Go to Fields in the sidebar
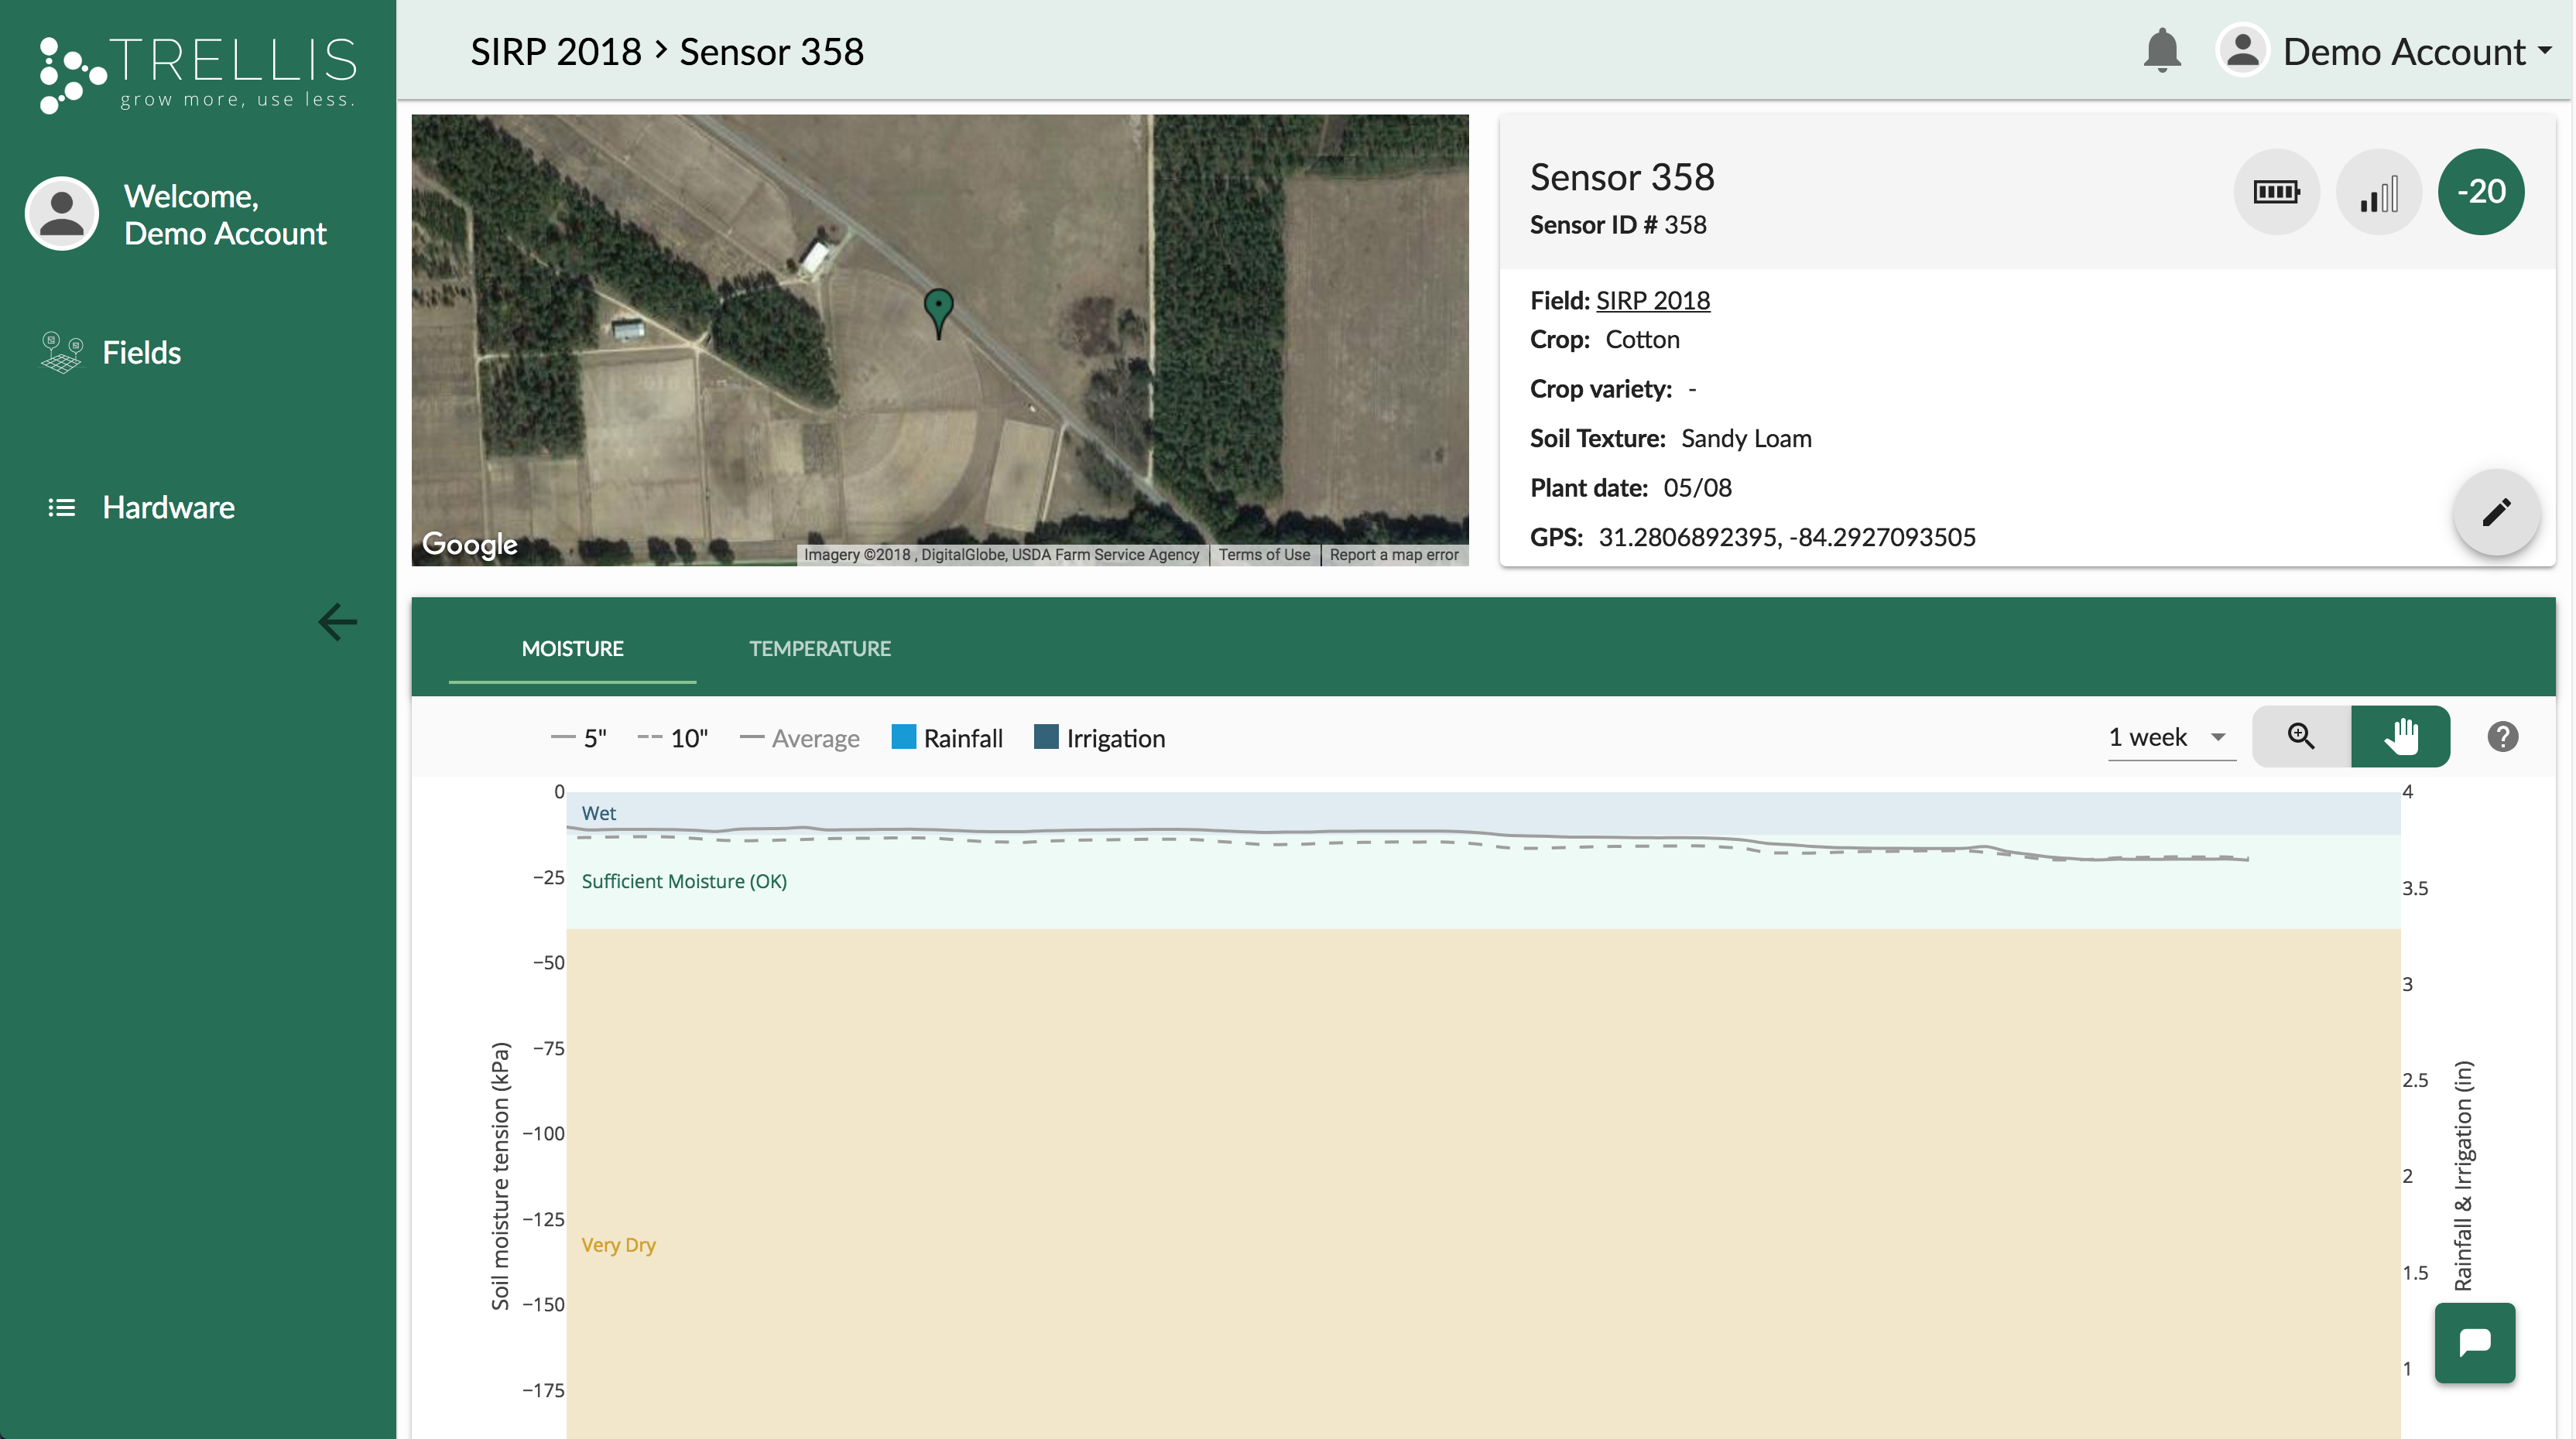Image resolution: width=2576 pixels, height=1439 pixels. (x=141, y=353)
